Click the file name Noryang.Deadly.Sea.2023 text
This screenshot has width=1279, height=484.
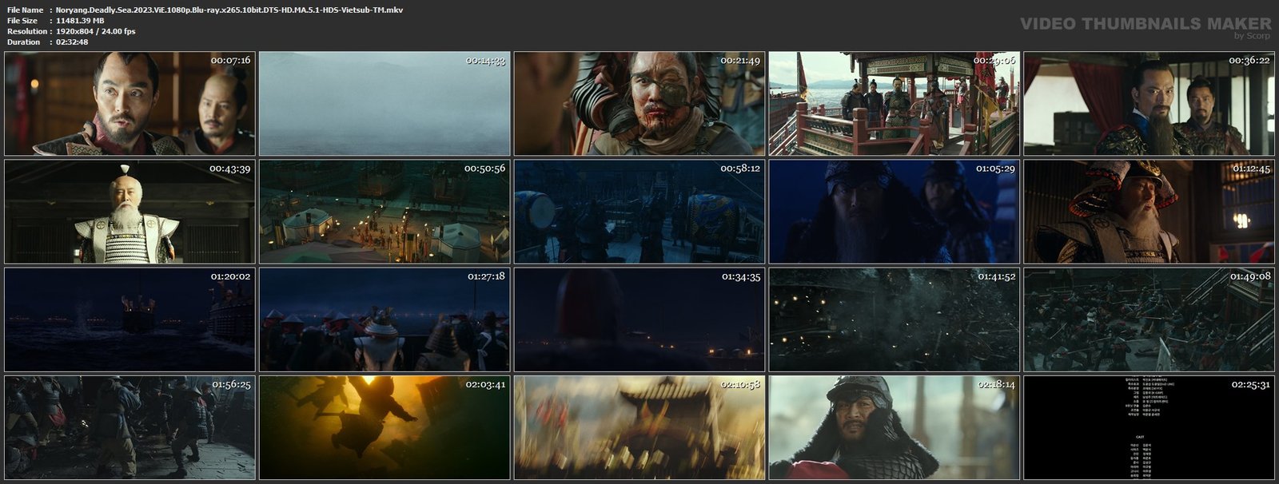pyautogui.click(x=230, y=10)
